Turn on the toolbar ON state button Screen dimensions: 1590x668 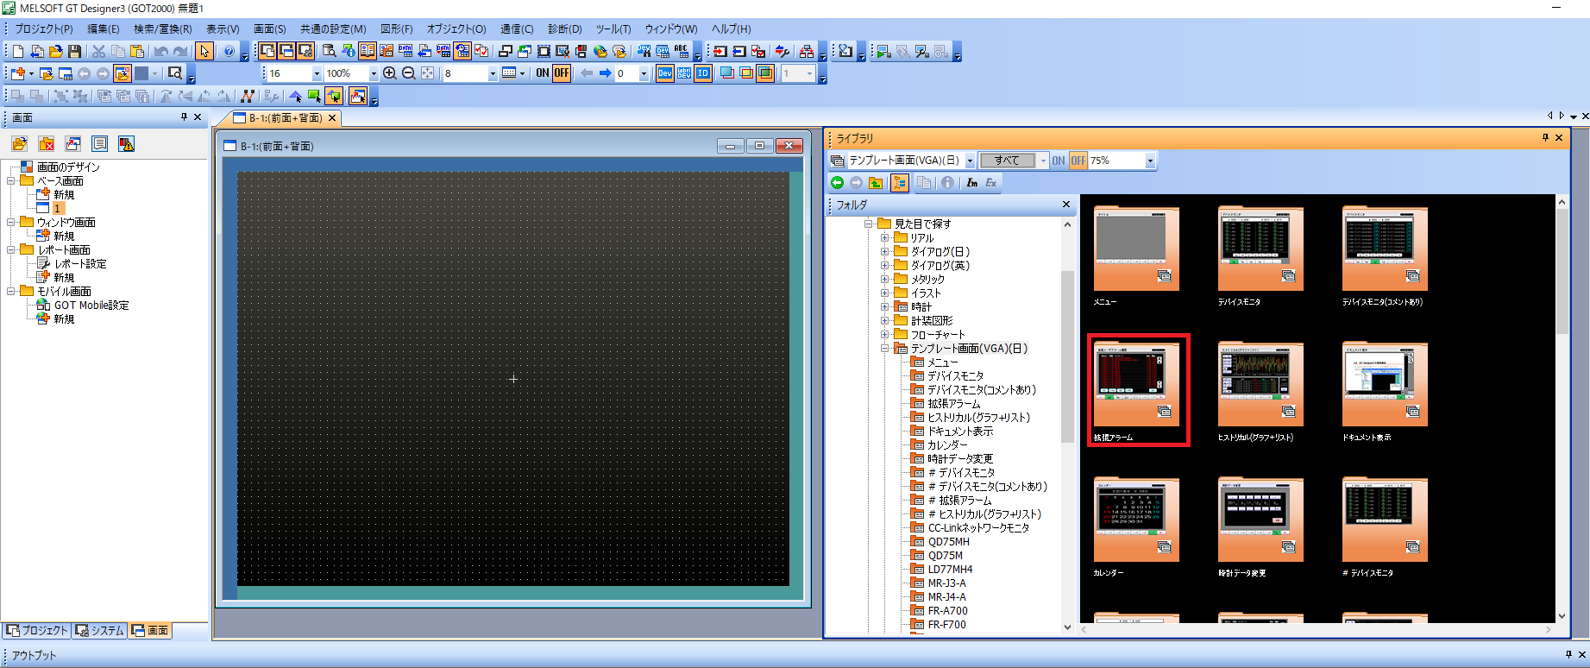pyautogui.click(x=542, y=73)
